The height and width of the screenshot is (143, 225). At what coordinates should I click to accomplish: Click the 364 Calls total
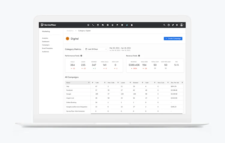pyautogui.click(x=73, y=65)
